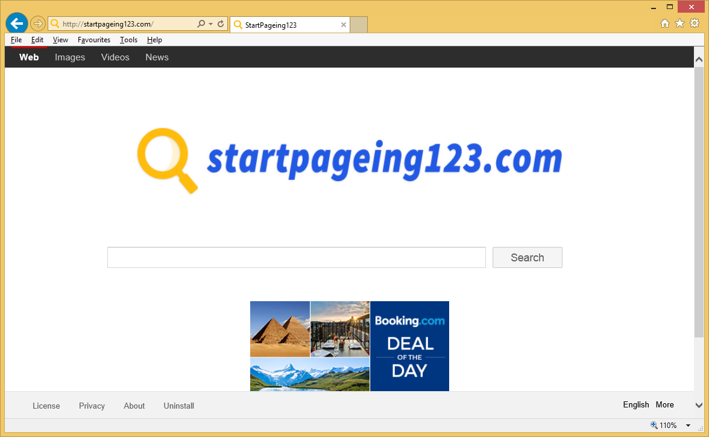Select the StartPageing123 browser tab

click(x=290, y=25)
